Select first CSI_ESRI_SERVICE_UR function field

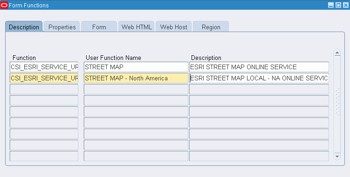tap(44, 67)
